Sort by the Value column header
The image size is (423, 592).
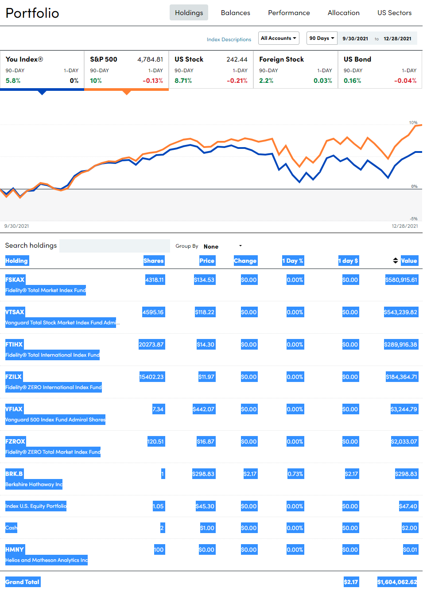click(x=409, y=261)
